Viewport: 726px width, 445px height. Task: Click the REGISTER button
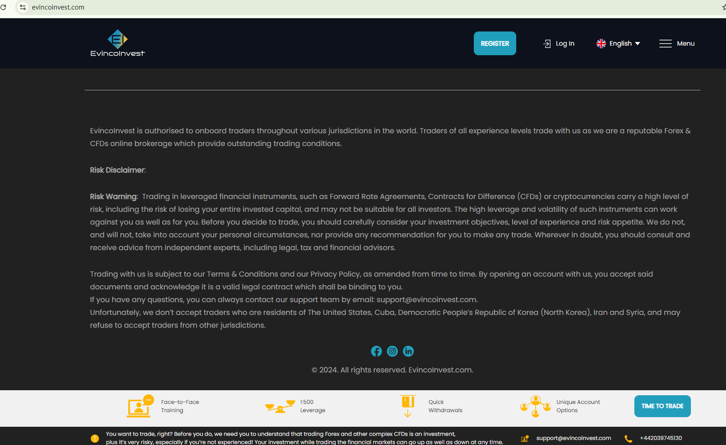(495, 43)
